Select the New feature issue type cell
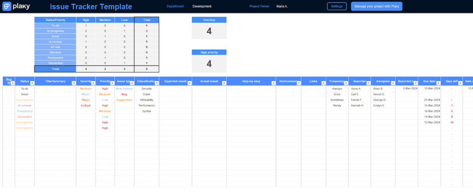 coord(124,88)
